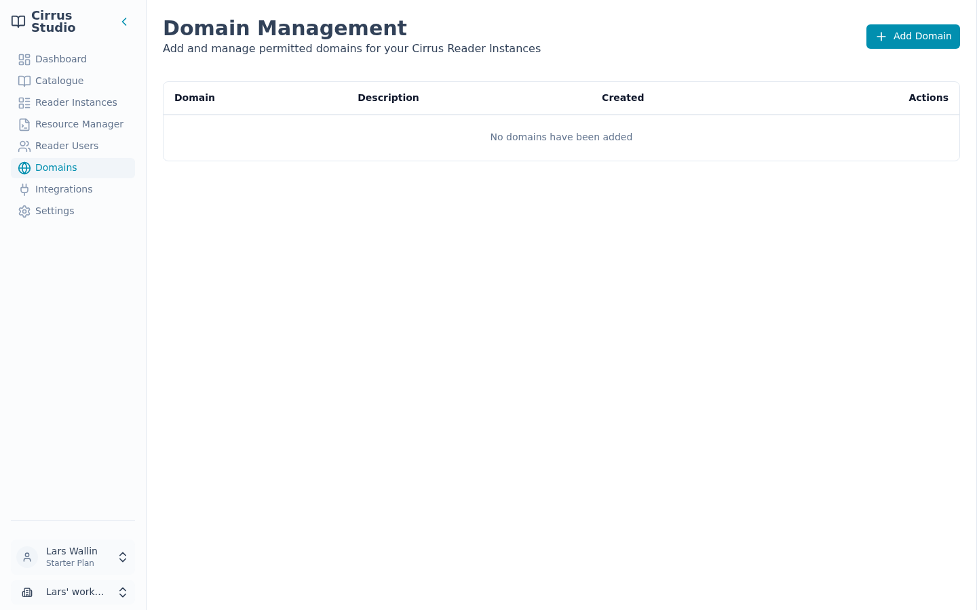977x610 pixels.
Task: Open the Dashboard menu item
Action: tap(73, 60)
